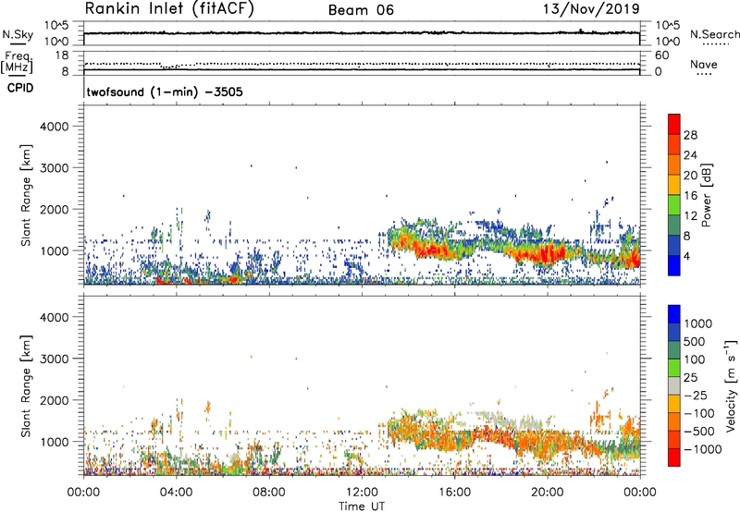Click the '18' frequency axis tick
The image size is (740, 512).
(62, 55)
